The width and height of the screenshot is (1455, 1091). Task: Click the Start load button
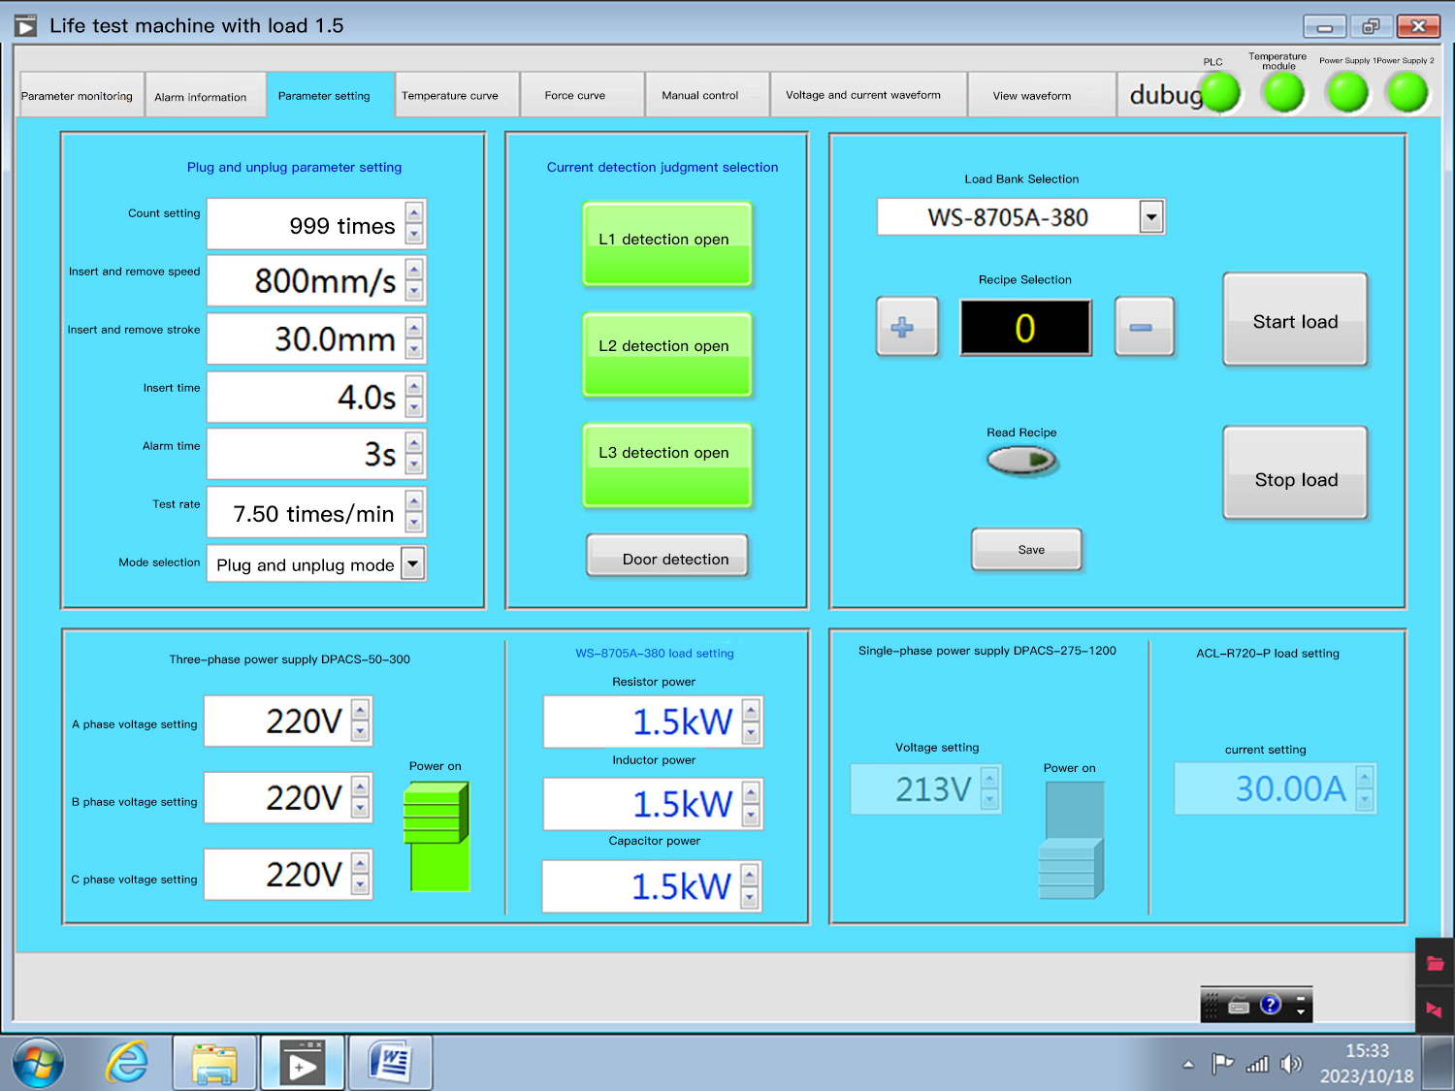tap(1295, 319)
